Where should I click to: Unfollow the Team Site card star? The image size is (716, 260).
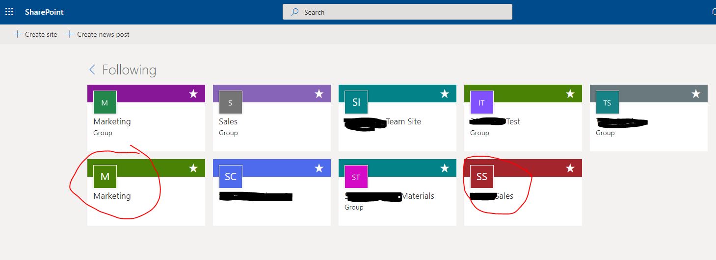click(x=445, y=94)
